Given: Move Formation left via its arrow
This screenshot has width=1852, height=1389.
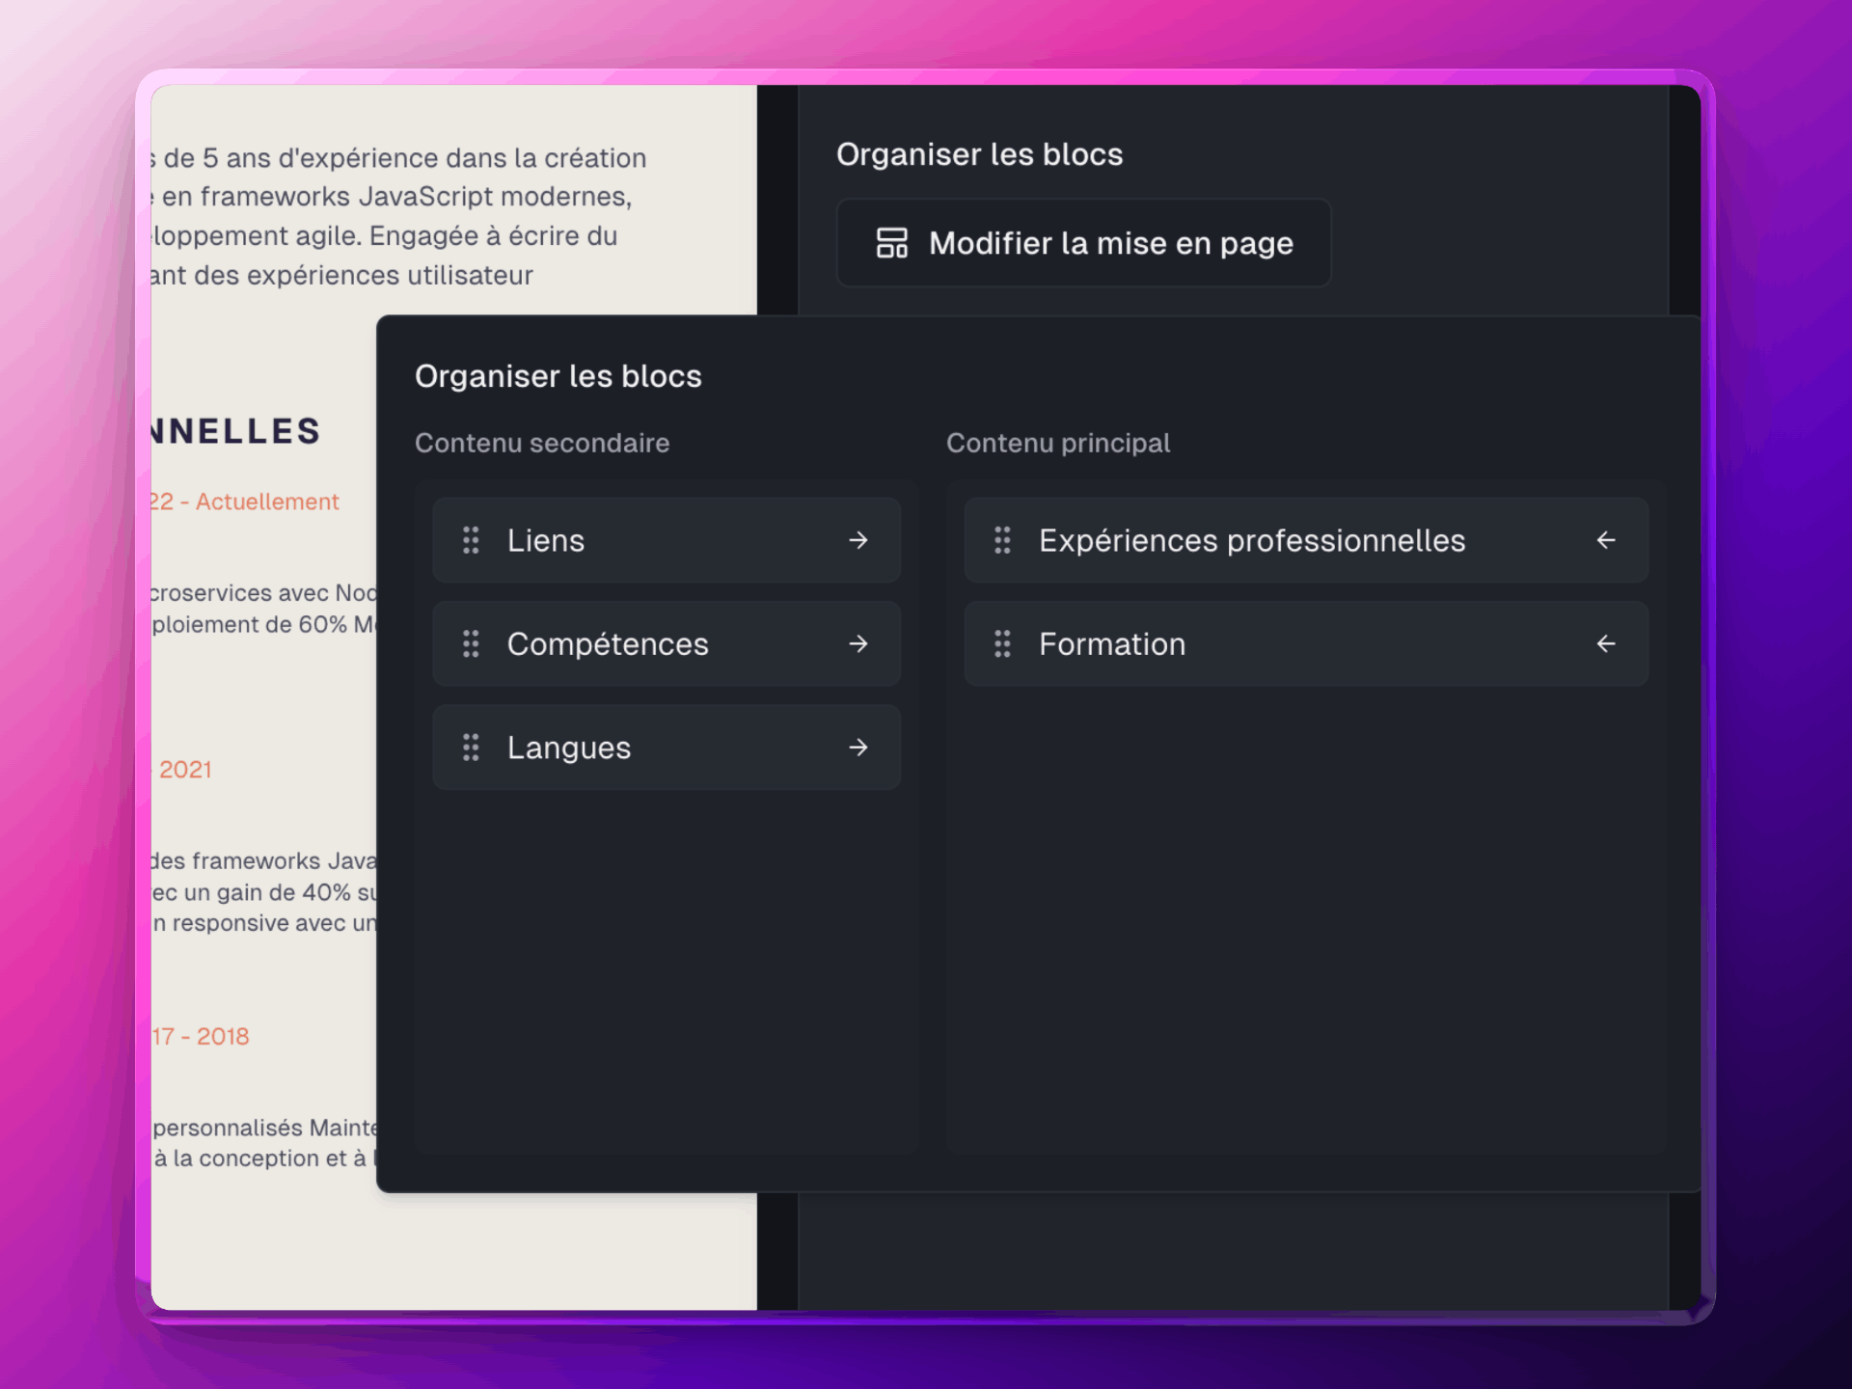Looking at the screenshot, I should (1606, 643).
